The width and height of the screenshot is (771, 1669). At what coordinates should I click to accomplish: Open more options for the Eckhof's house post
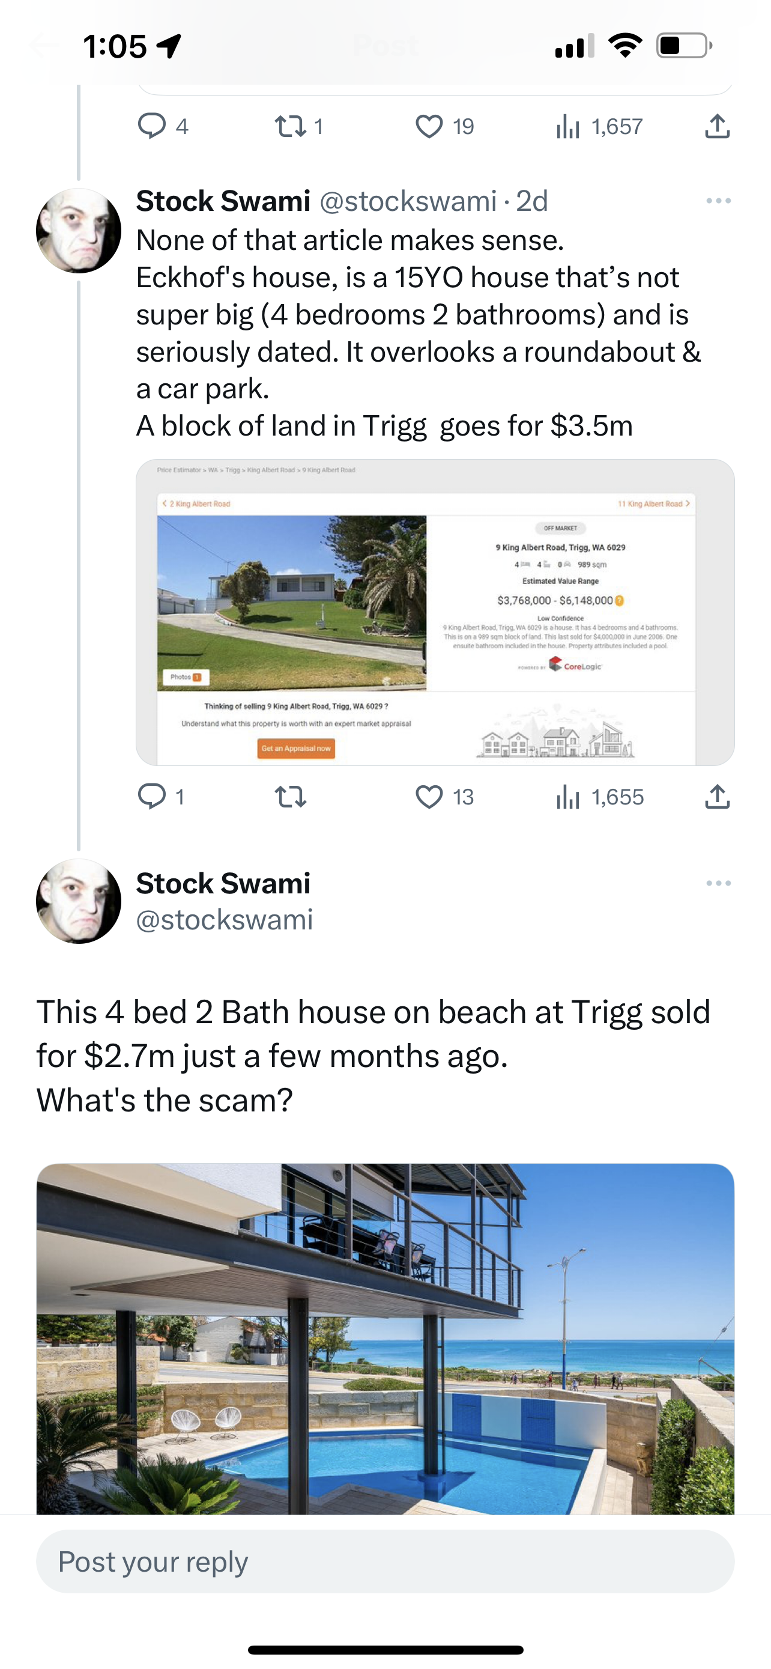tap(718, 201)
